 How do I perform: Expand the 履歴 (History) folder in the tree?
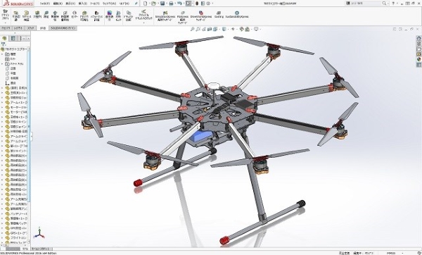[x=2, y=54]
